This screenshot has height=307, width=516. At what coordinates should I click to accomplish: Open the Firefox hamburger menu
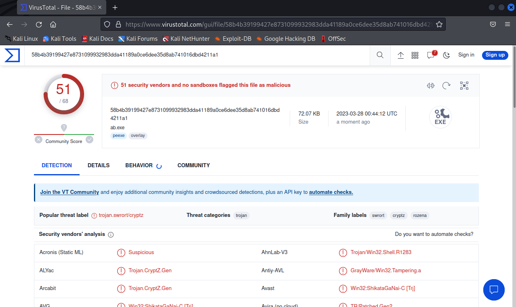pyautogui.click(x=508, y=24)
